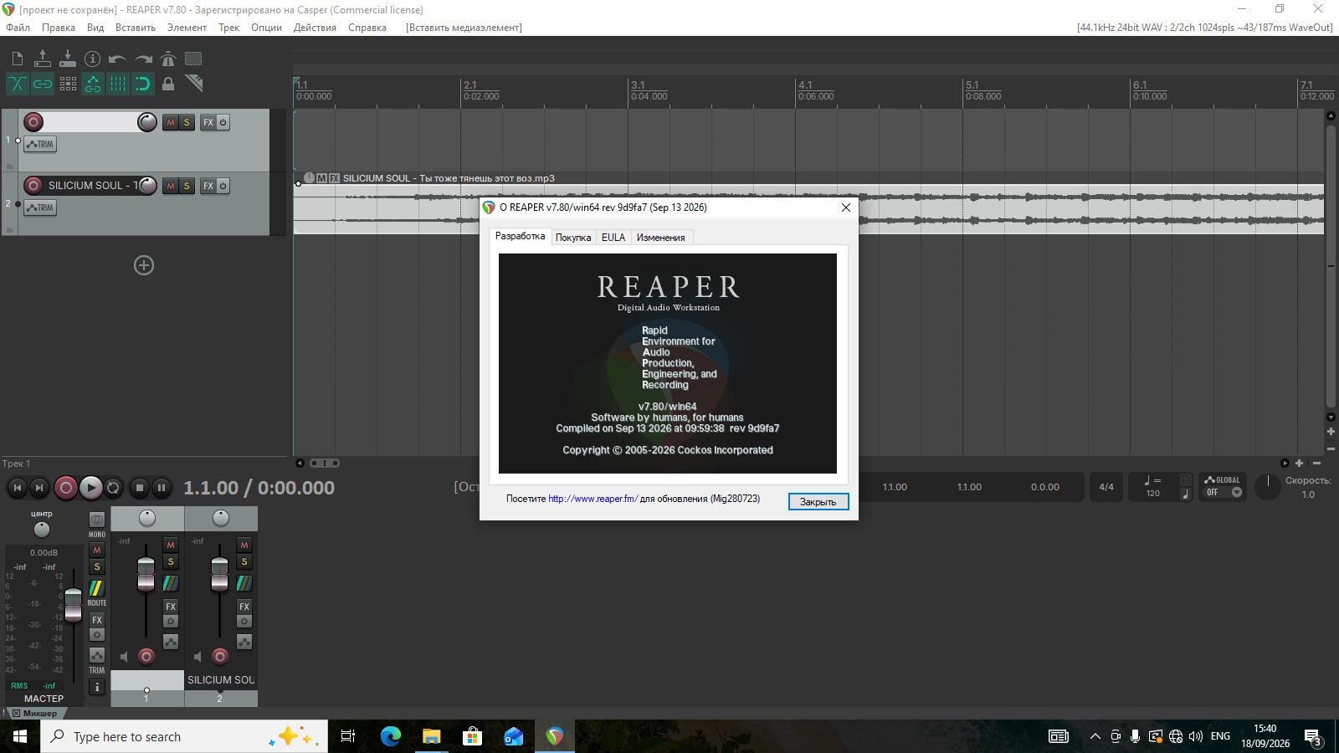Open FX on SILICIUM SOUL track
Viewport: 1339px width, 753px height.
[x=208, y=186]
